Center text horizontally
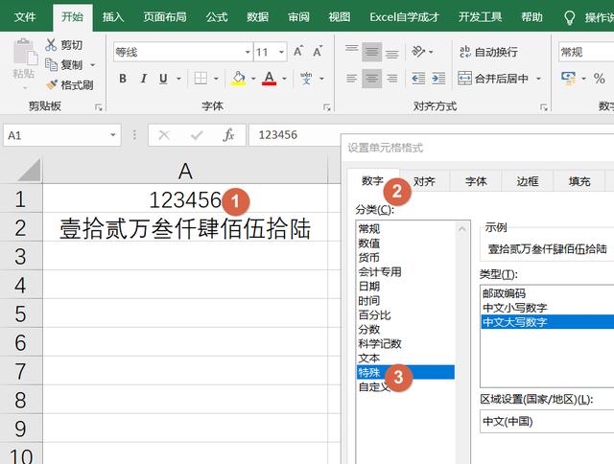Viewport: 614px width, 464px height. point(371,79)
